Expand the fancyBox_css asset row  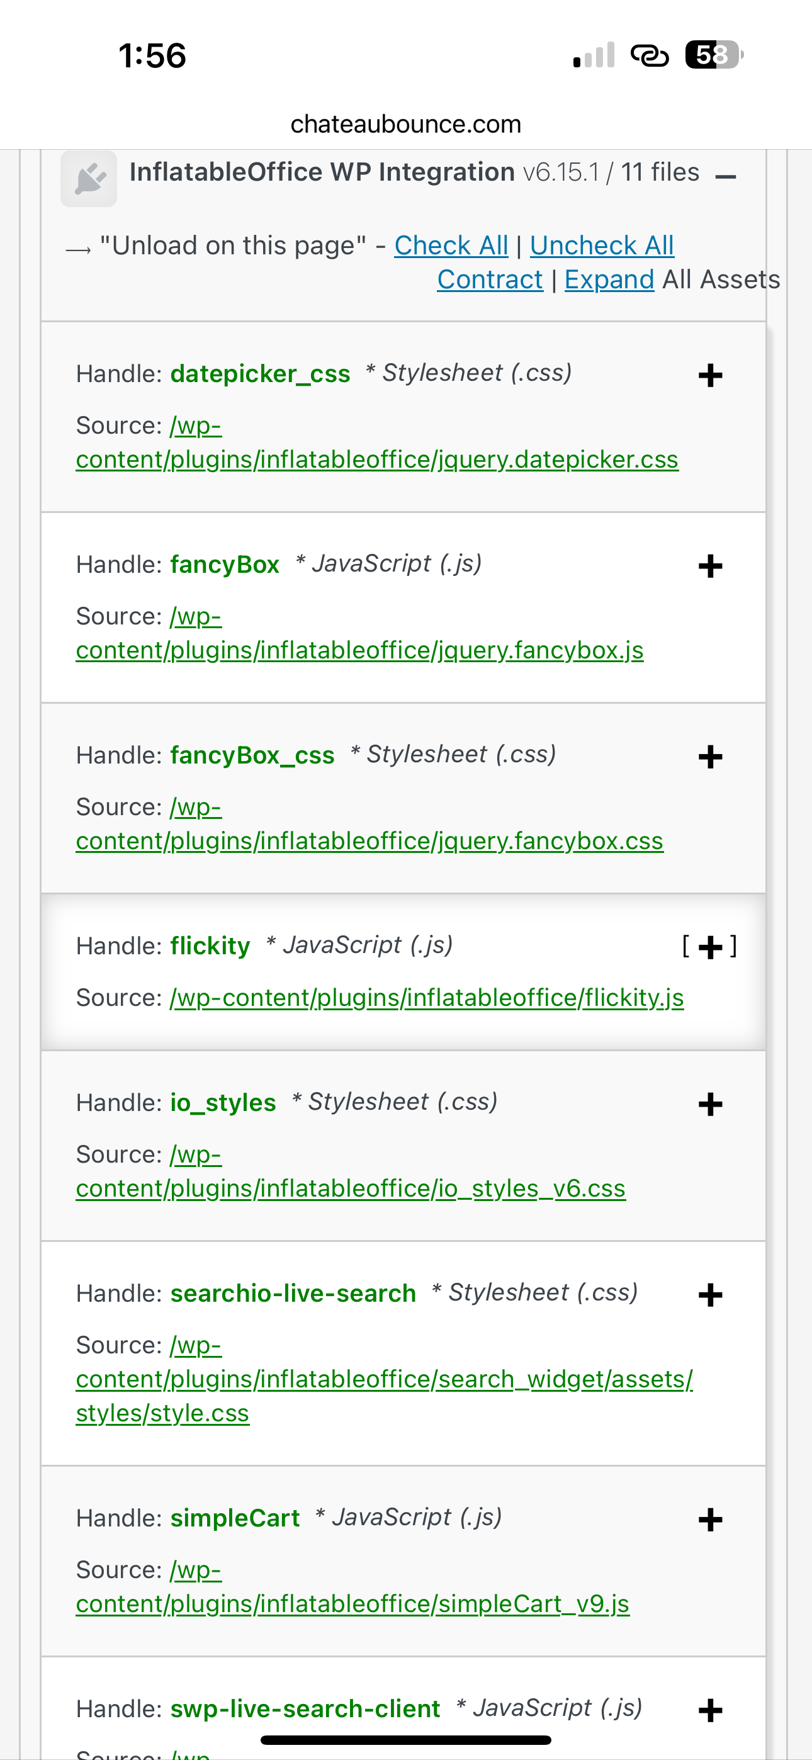tap(710, 757)
